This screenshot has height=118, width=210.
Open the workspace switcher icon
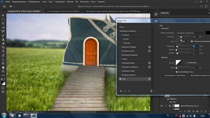(x=206, y=7)
